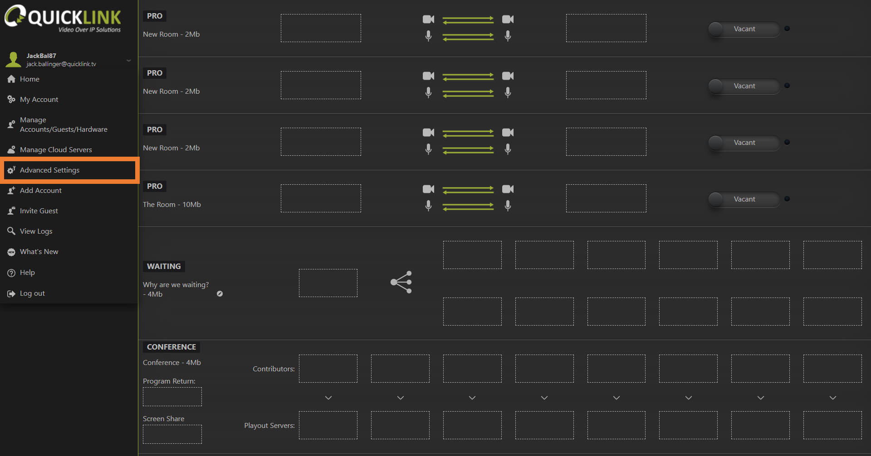Expand the chevron under the first Contributors slot

click(328, 398)
